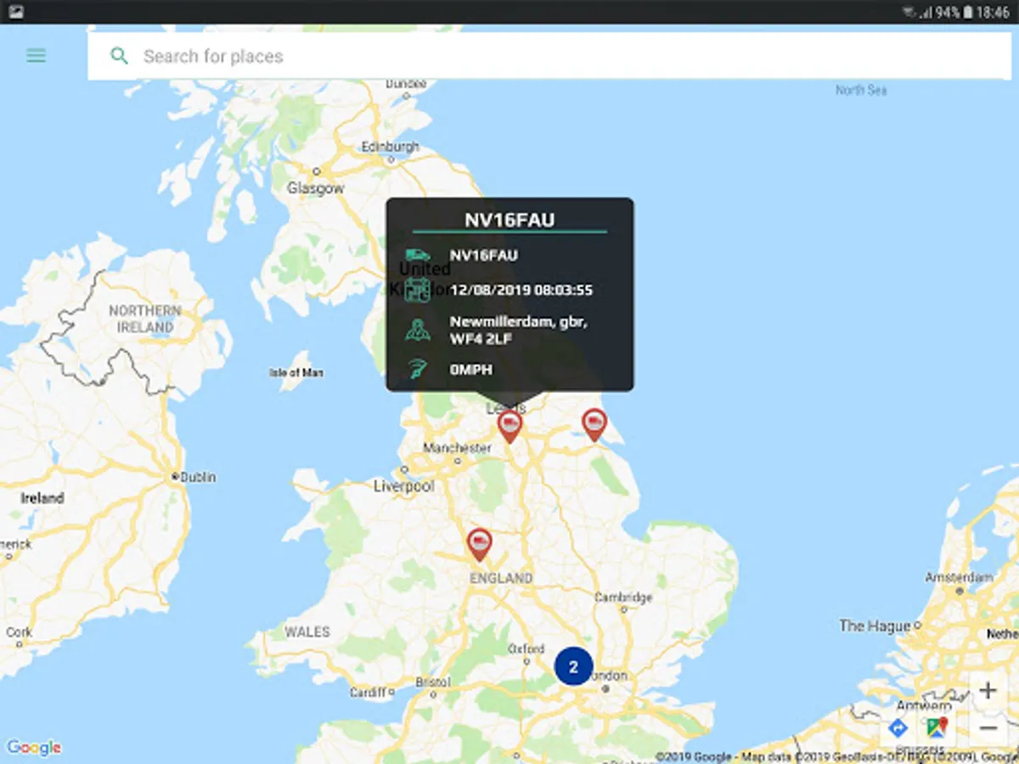Click the Edinburgh city label
The height and width of the screenshot is (764, 1019).
(x=391, y=147)
